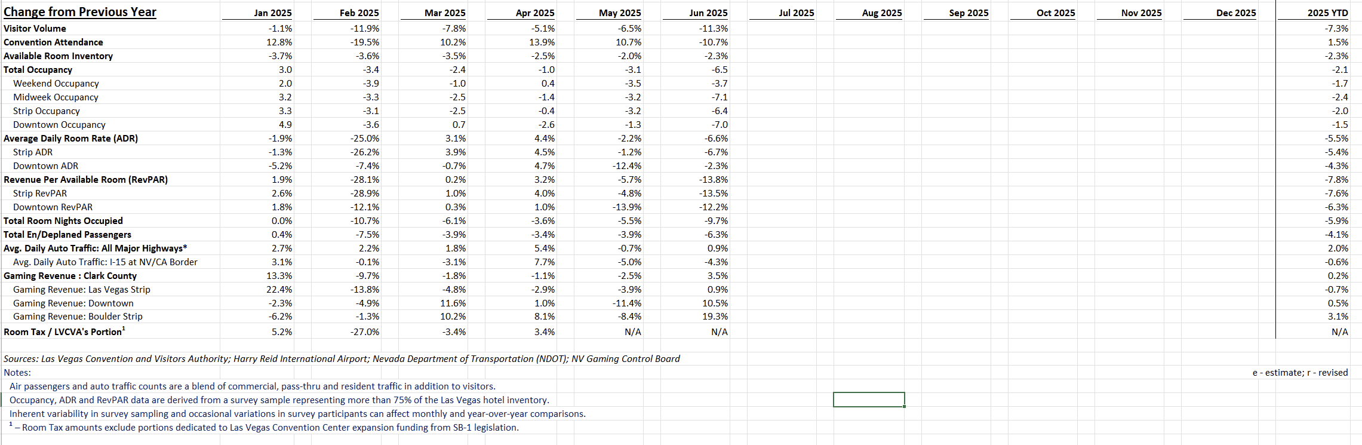This screenshot has width=1362, height=445.
Task: Select Strip ADR value for Feb 2025
Action: click(x=364, y=152)
